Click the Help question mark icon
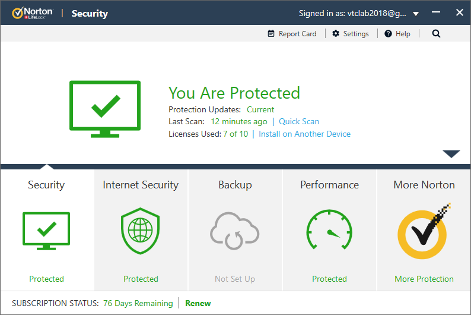 tap(388, 34)
